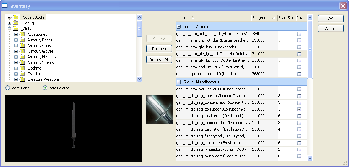Click the OK button

[x=330, y=19]
